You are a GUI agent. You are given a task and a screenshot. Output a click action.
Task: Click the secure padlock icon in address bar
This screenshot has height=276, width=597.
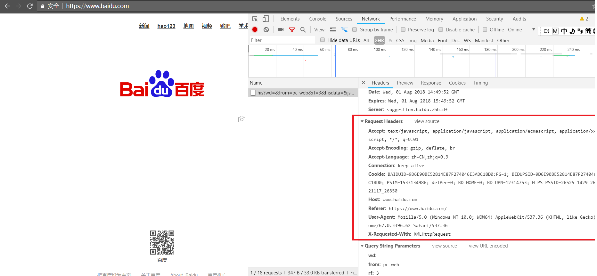click(42, 6)
